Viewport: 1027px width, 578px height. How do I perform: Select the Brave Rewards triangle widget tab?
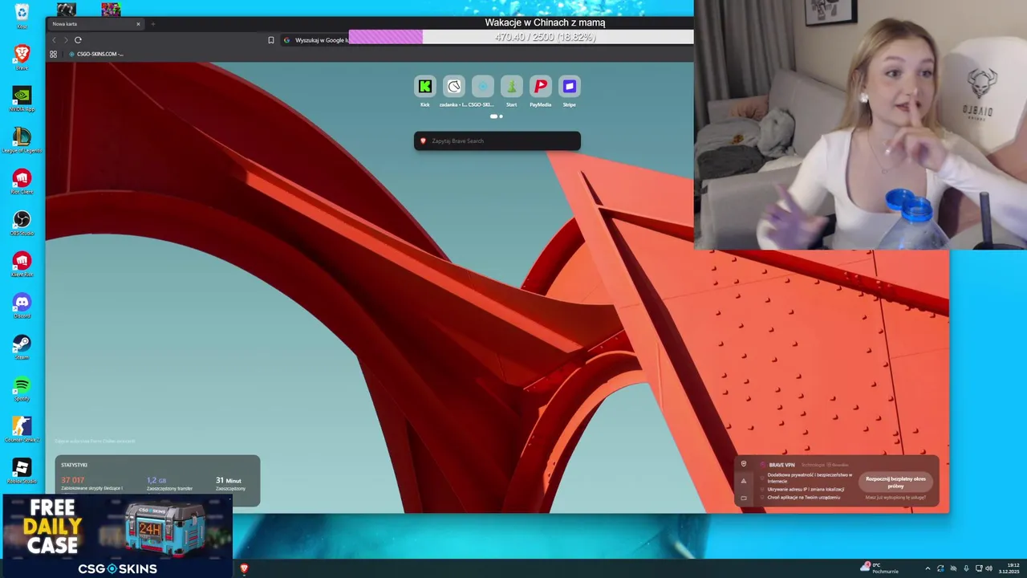744,481
